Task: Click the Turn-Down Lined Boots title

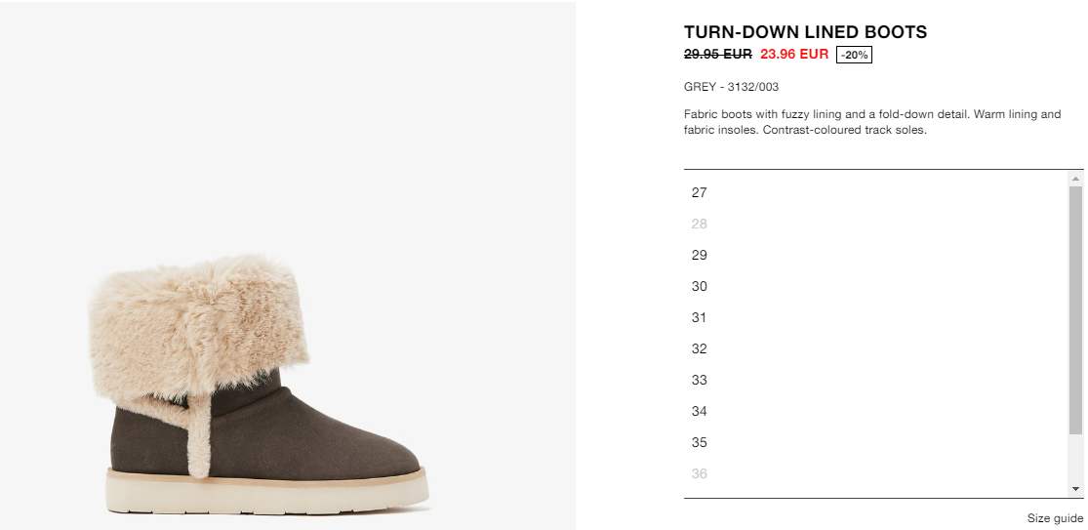Action: 806,32
